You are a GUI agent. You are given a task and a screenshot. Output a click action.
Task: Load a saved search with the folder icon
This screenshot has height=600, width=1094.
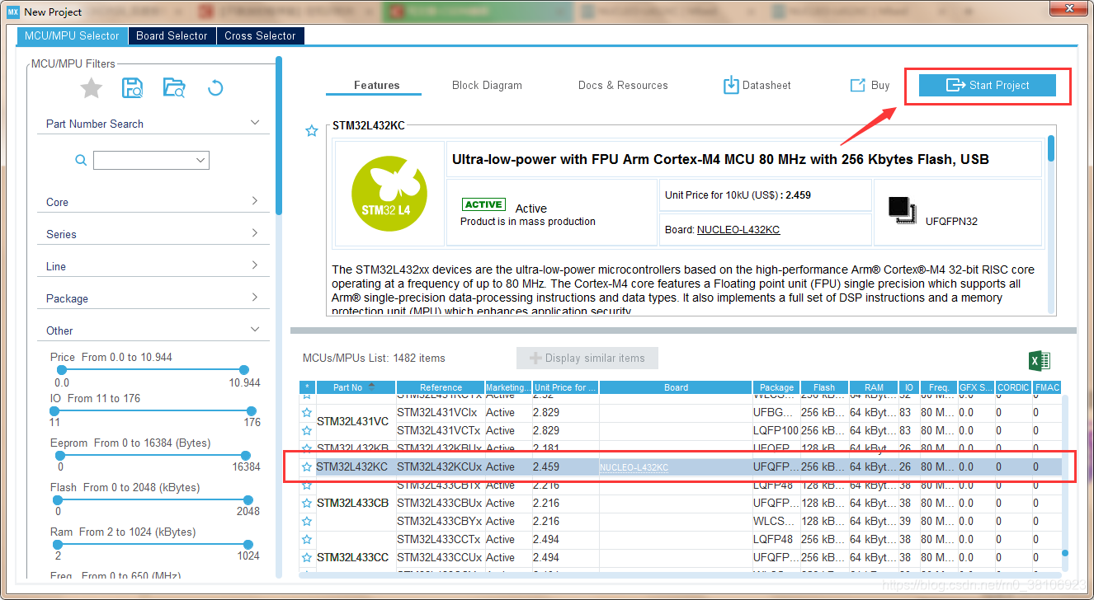(x=174, y=88)
